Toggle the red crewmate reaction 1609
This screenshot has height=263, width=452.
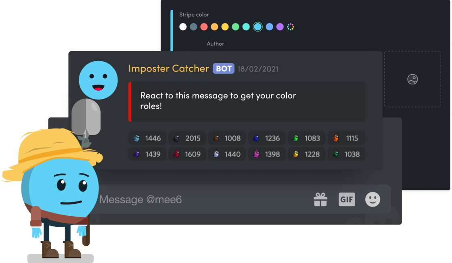coord(187,154)
